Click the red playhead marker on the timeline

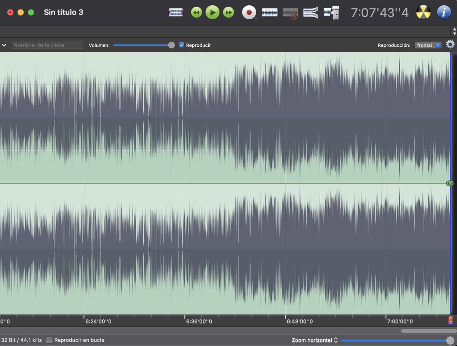(x=451, y=320)
